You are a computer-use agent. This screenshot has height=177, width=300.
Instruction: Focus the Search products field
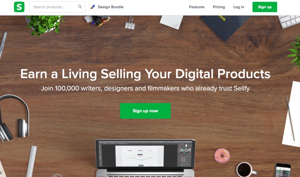pos(57,7)
